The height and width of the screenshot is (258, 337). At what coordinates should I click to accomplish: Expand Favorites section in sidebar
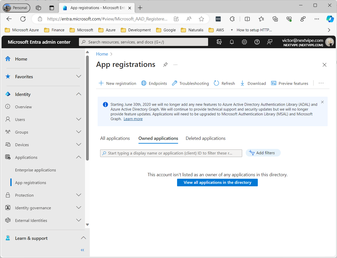(x=79, y=76)
